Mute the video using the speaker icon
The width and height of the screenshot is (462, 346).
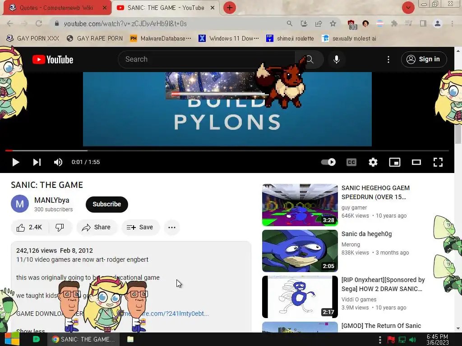click(x=58, y=162)
